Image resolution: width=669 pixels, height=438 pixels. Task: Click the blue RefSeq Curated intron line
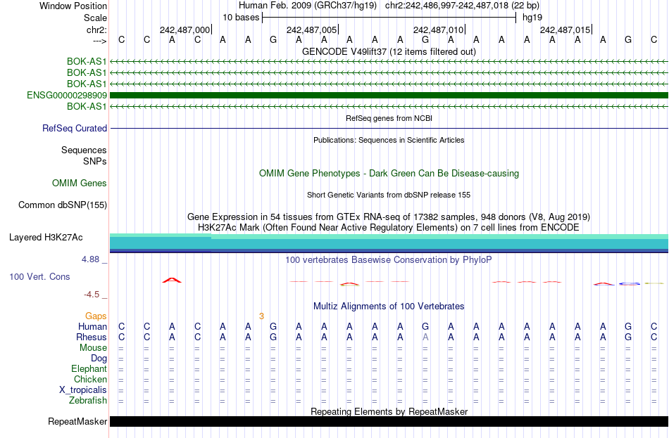click(389, 128)
